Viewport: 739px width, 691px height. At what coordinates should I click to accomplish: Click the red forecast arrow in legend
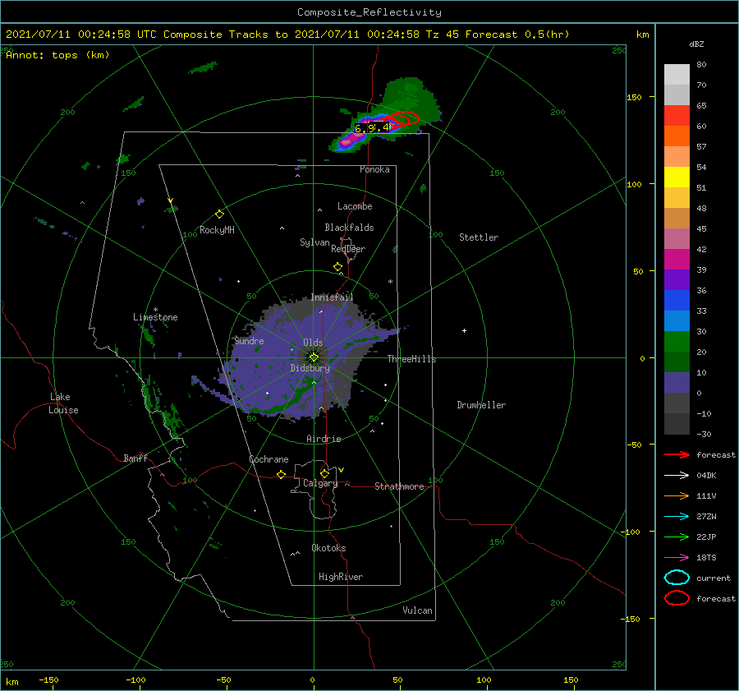677,454
